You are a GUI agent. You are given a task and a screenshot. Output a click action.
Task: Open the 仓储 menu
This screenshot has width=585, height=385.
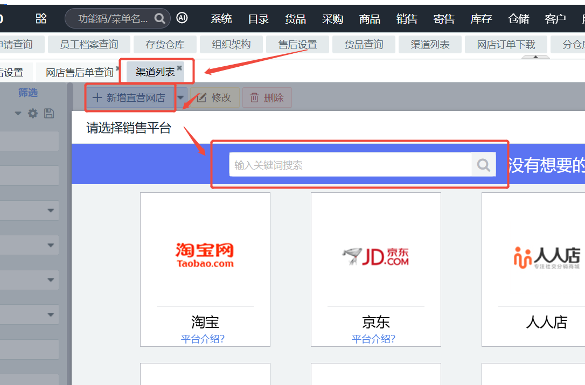[518, 19]
